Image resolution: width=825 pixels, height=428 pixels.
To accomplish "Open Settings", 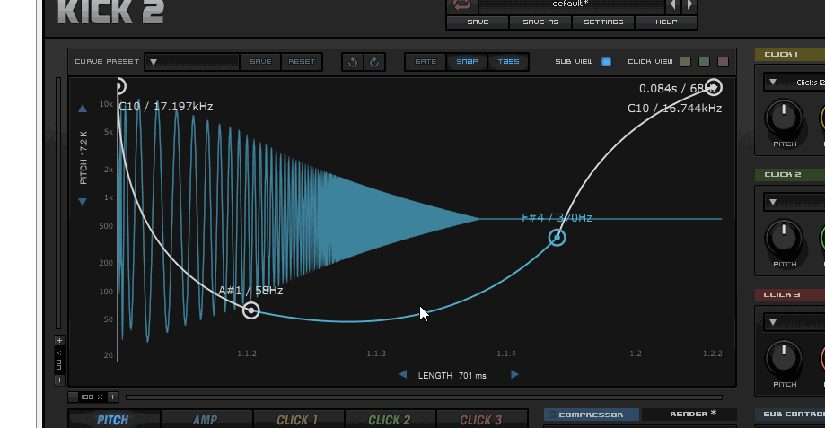I will pyautogui.click(x=603, y=22).
